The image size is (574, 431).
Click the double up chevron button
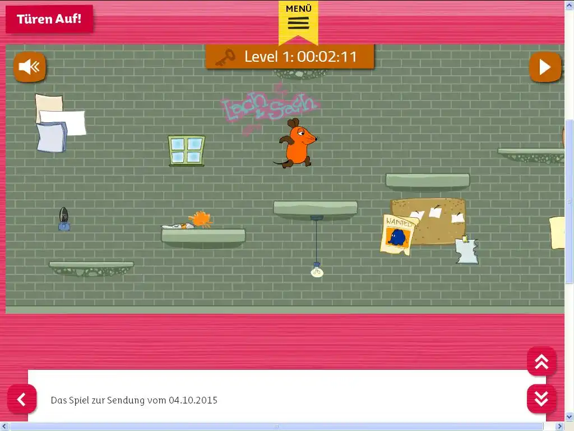pos(541,361)
